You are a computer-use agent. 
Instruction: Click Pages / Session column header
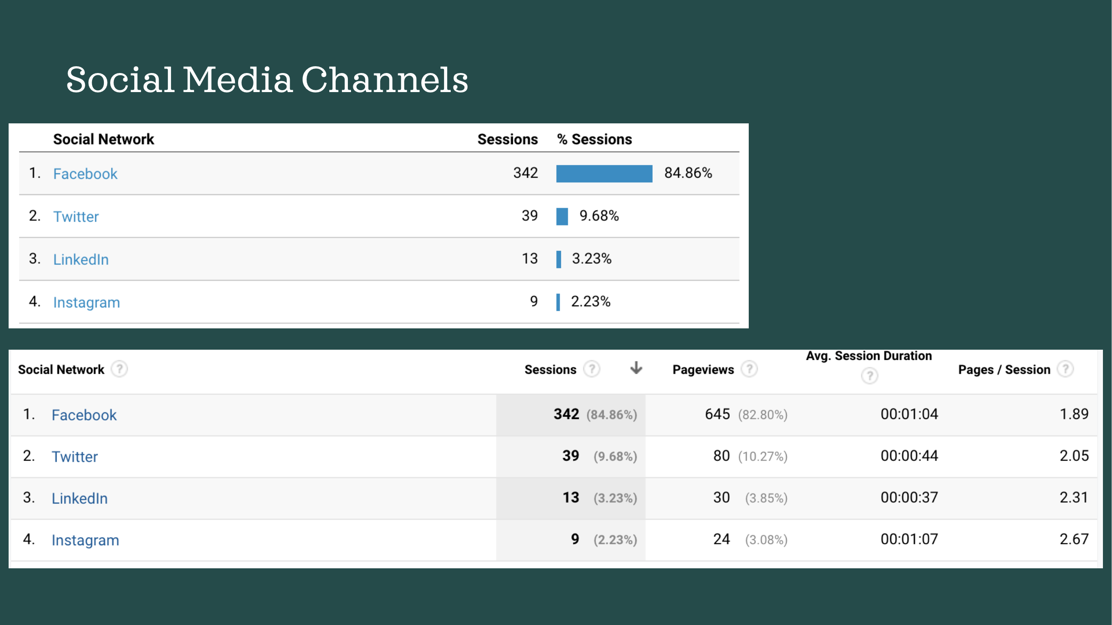pos(1004,370)
